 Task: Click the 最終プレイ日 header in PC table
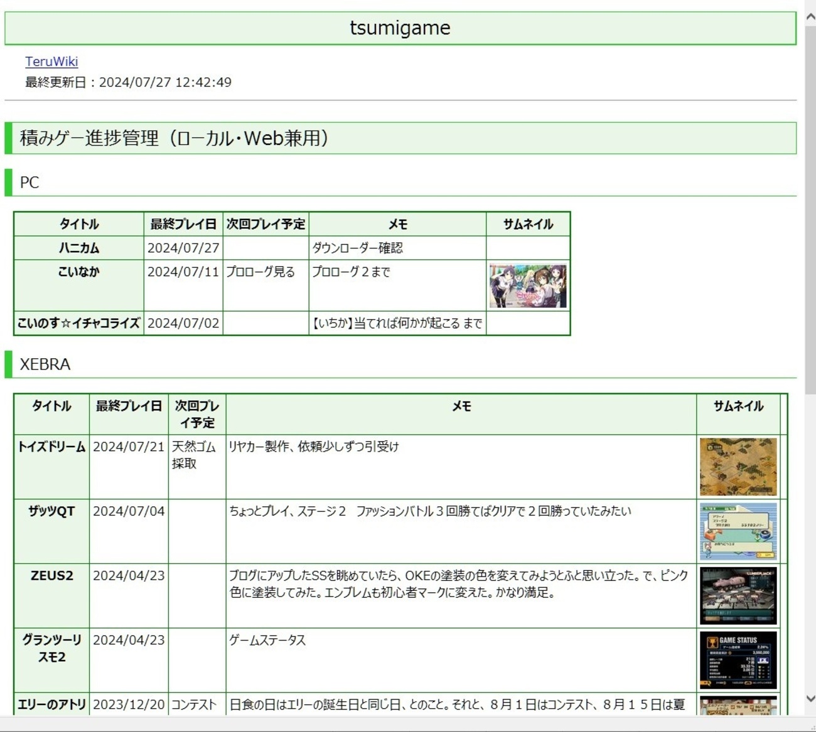click(183, 224)
